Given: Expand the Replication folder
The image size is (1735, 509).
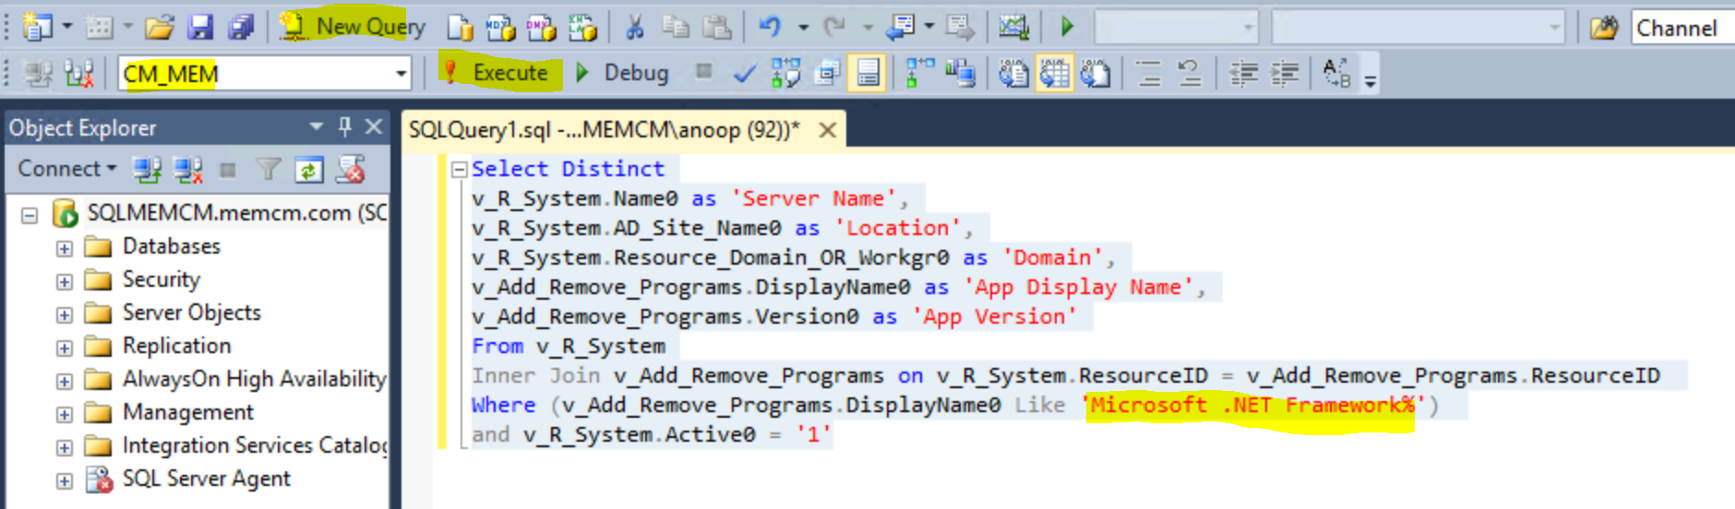Looking at the screenshot, I should (64, 349).
